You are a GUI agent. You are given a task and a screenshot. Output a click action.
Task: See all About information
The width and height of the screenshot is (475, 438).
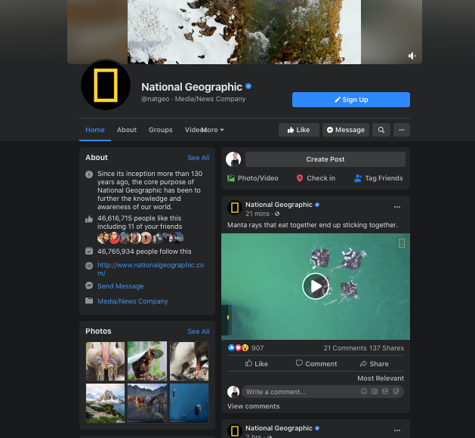[x=199, y=158]
